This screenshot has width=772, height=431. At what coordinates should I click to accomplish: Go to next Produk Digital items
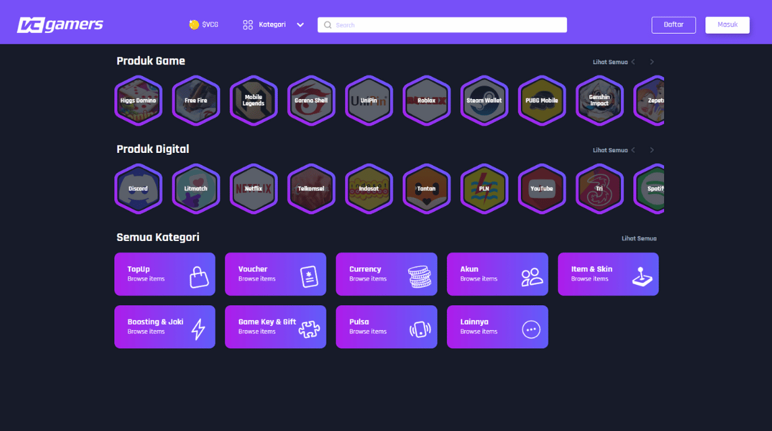point(652,150)
